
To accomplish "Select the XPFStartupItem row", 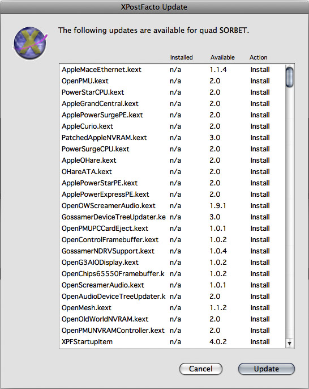I will click(x=172, y=342).
